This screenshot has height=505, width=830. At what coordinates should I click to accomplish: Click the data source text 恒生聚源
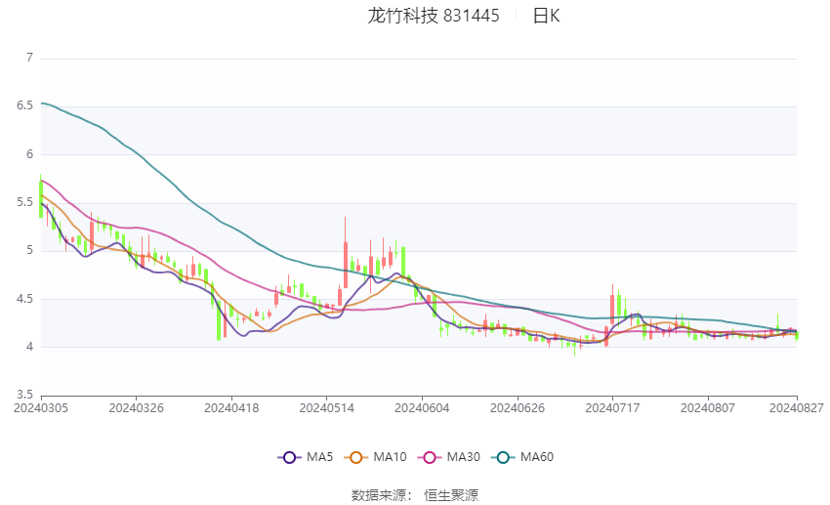451,495
